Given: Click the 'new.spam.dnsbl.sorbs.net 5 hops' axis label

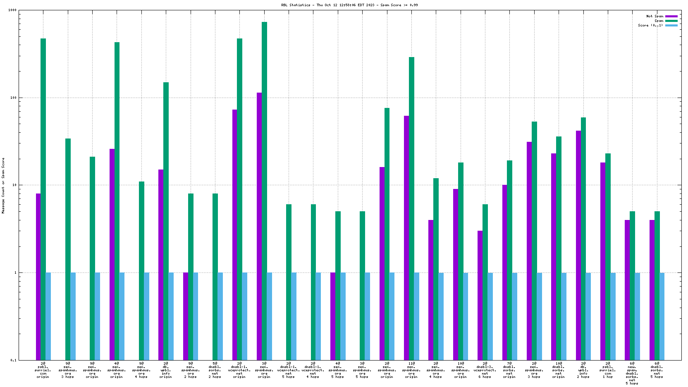Looking at the screenshot, I should pos(632,373).
